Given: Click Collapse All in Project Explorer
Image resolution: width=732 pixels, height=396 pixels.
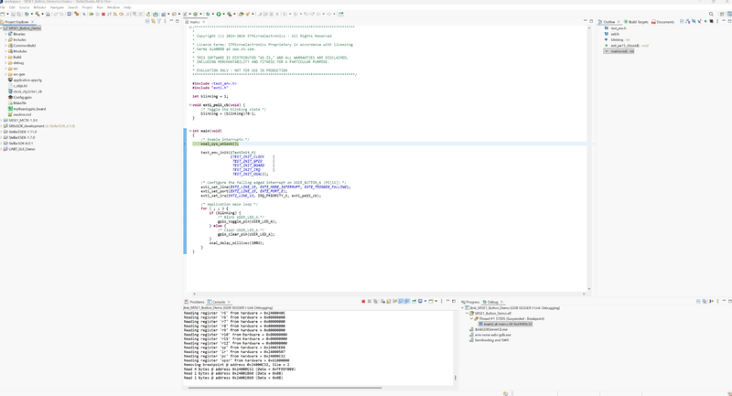Looking at the screenshot, I should [x=147, y=21].
